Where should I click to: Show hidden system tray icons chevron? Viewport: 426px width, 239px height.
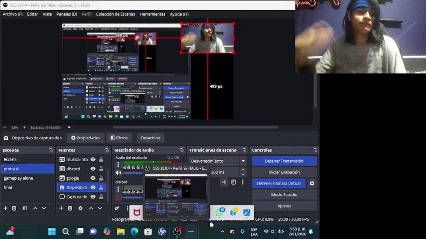pos(222,231)
